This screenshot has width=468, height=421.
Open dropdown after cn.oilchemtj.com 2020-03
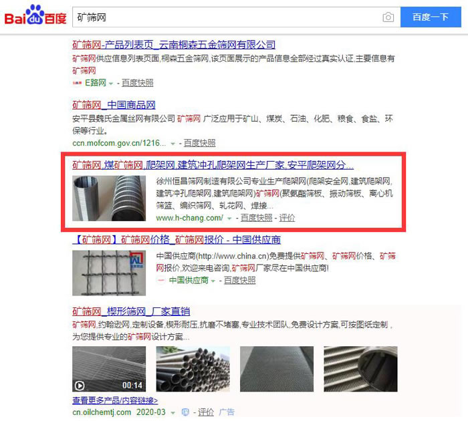(x=172, y=413)
